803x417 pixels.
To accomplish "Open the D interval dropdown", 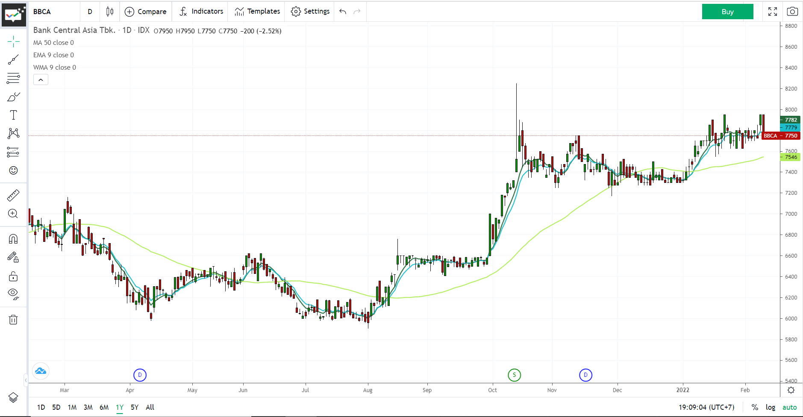I will 90,12.
